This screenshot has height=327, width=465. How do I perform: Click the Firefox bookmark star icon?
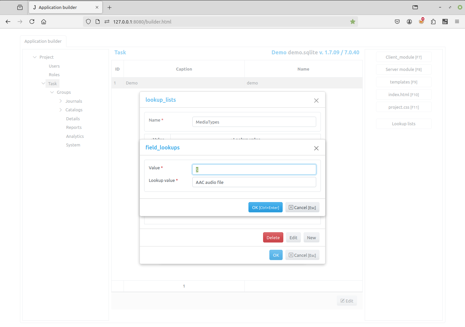(x=353, y=22)
